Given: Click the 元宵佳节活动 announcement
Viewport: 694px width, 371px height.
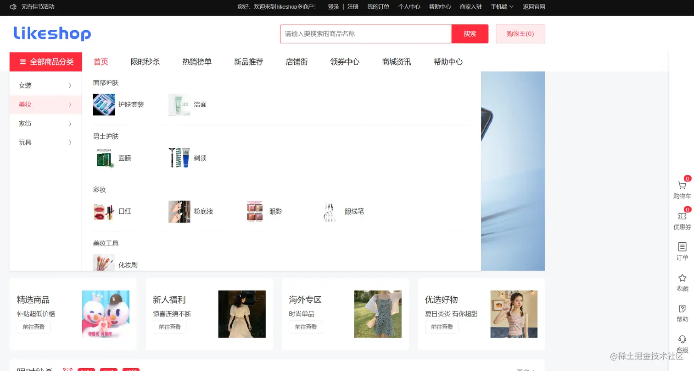Looking at the screenshot, I should tap(38, 7).
